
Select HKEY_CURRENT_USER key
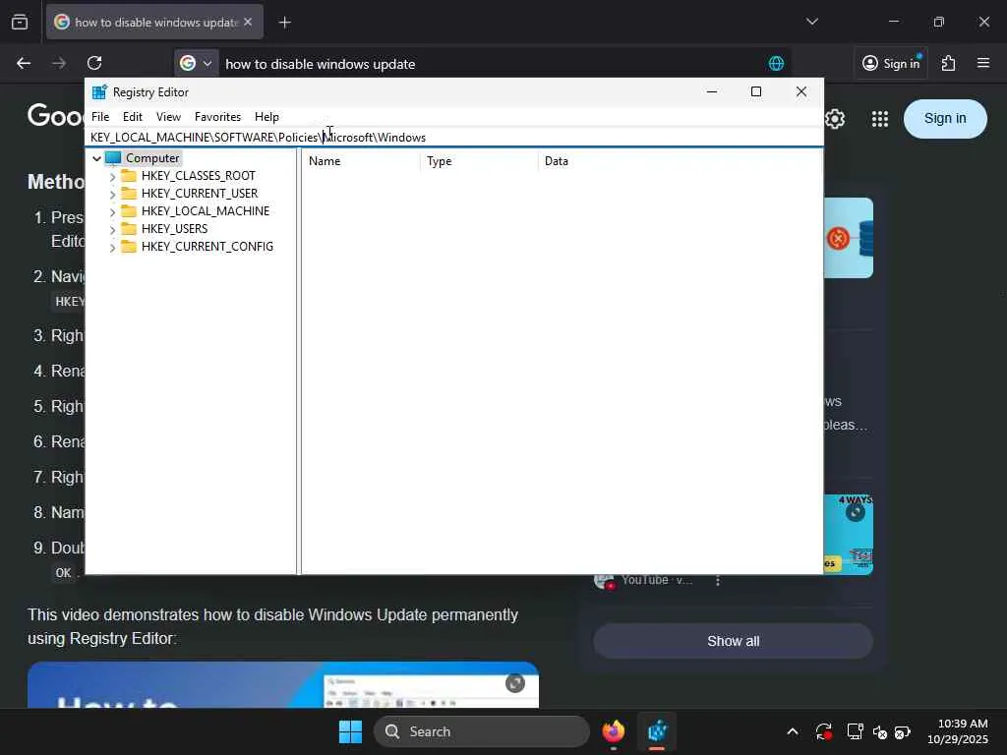(x=200, y=194)
